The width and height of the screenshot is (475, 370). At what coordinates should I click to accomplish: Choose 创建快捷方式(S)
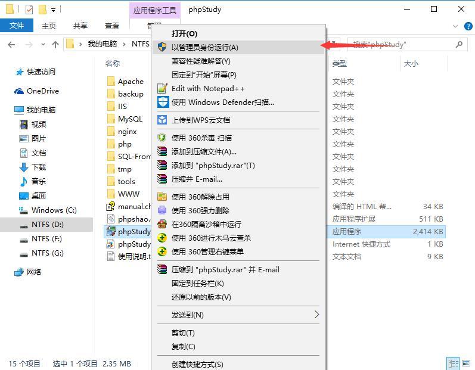click(238, 364)
